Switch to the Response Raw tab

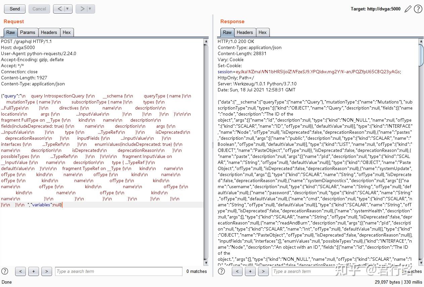pyautogui.click(x=227, y=32)
